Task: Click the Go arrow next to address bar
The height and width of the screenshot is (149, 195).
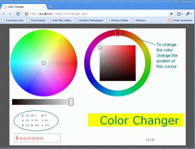Action: coord(172,14)
